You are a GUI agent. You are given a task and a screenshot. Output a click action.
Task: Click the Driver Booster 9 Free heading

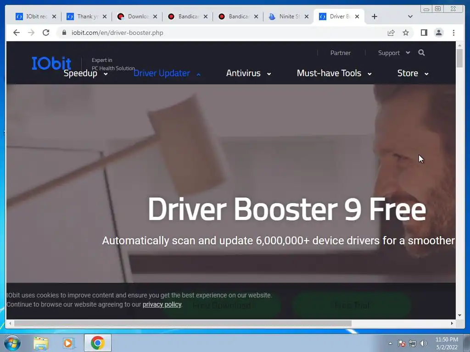(287, 209)
